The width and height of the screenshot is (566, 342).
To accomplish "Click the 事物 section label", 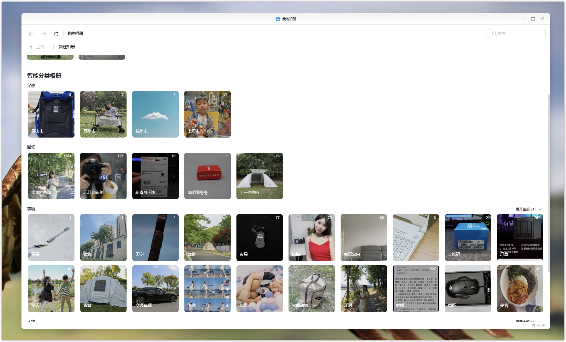I will coord(31,209).
